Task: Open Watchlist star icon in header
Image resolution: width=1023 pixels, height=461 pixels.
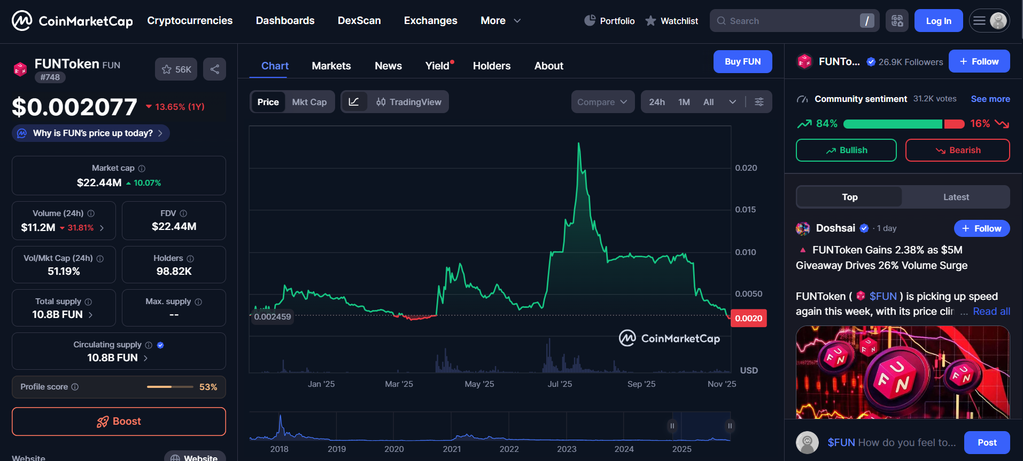Action: (x=650, y=21)
